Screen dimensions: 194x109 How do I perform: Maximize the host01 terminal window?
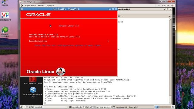pos(167,9)
